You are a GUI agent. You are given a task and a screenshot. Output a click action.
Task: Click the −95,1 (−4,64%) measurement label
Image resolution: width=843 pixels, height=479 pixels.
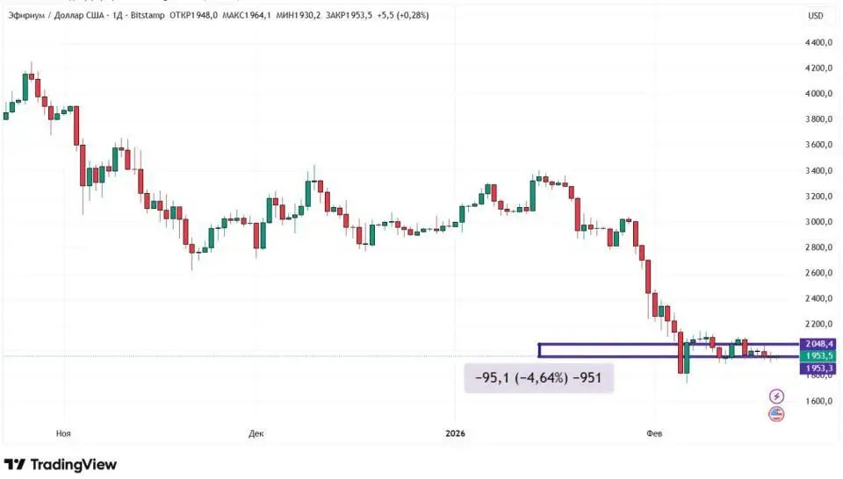pyautogui.click(x=539, y=379)
